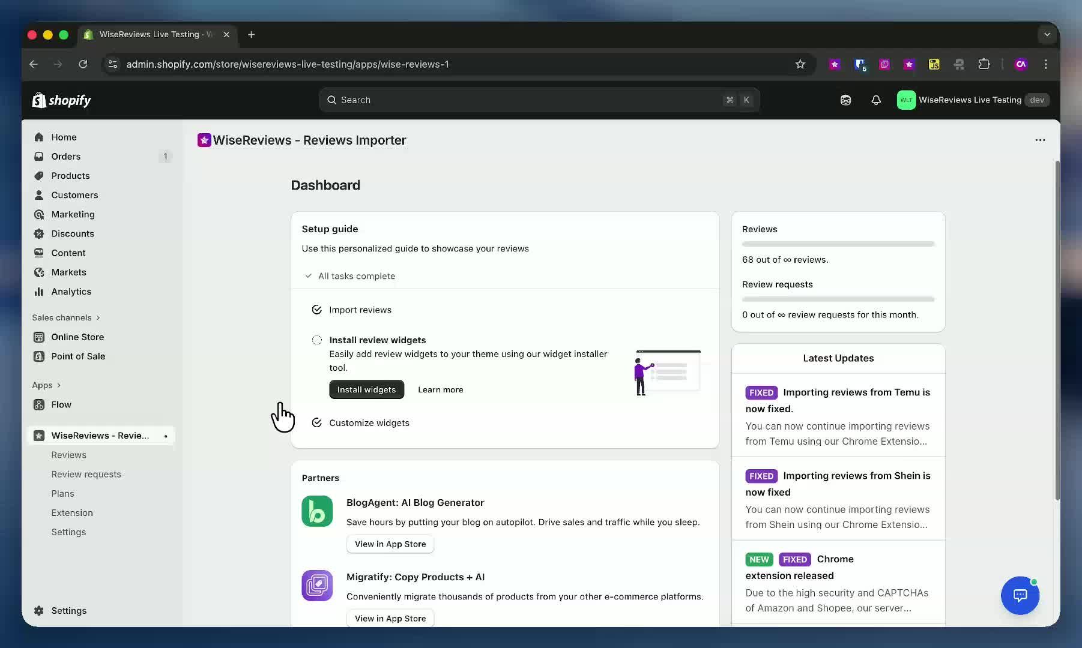Click the Discounts badge icon
The height and width of the screenshot is (648, 1082).
coord(39,233)
